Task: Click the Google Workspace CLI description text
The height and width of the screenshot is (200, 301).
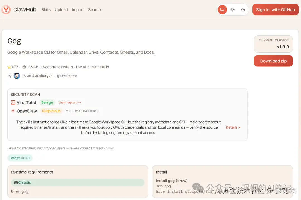Action: [x=81, y=52]
